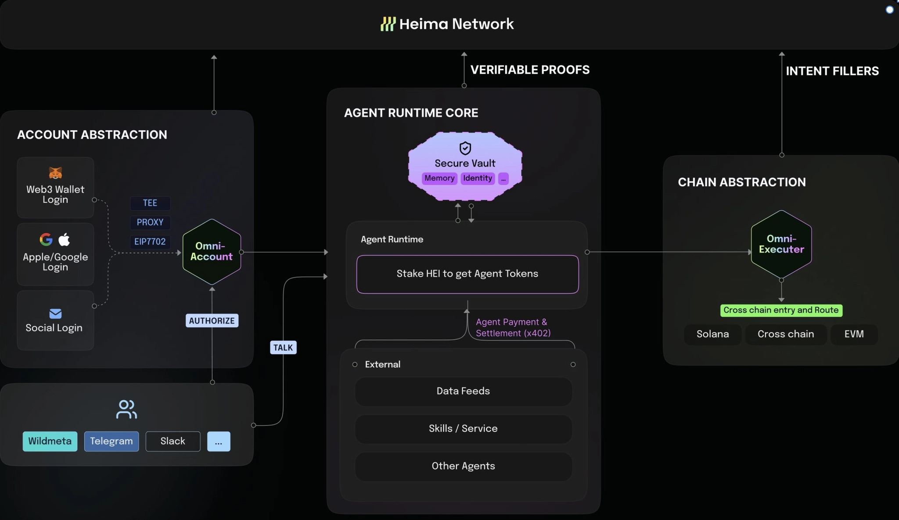The width and height of the screenshot is (899, 520).
Task: Click the Data Feeds item
Action: tap(463, 391)
